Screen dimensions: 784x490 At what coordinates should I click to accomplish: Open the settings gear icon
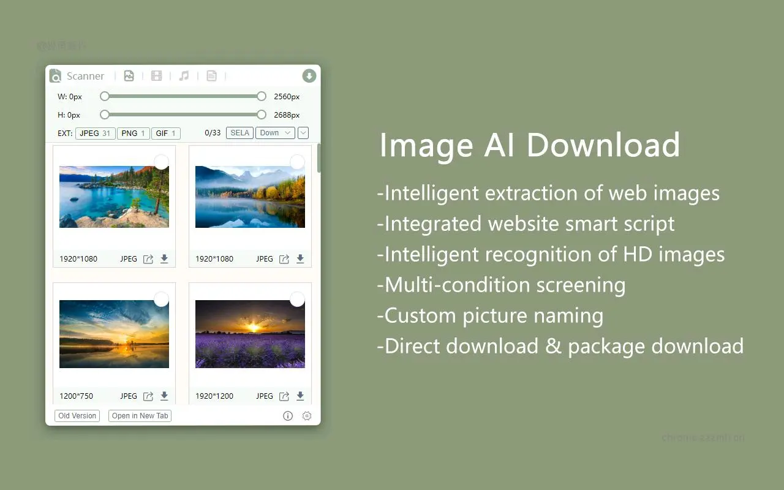tap(307, 416)
